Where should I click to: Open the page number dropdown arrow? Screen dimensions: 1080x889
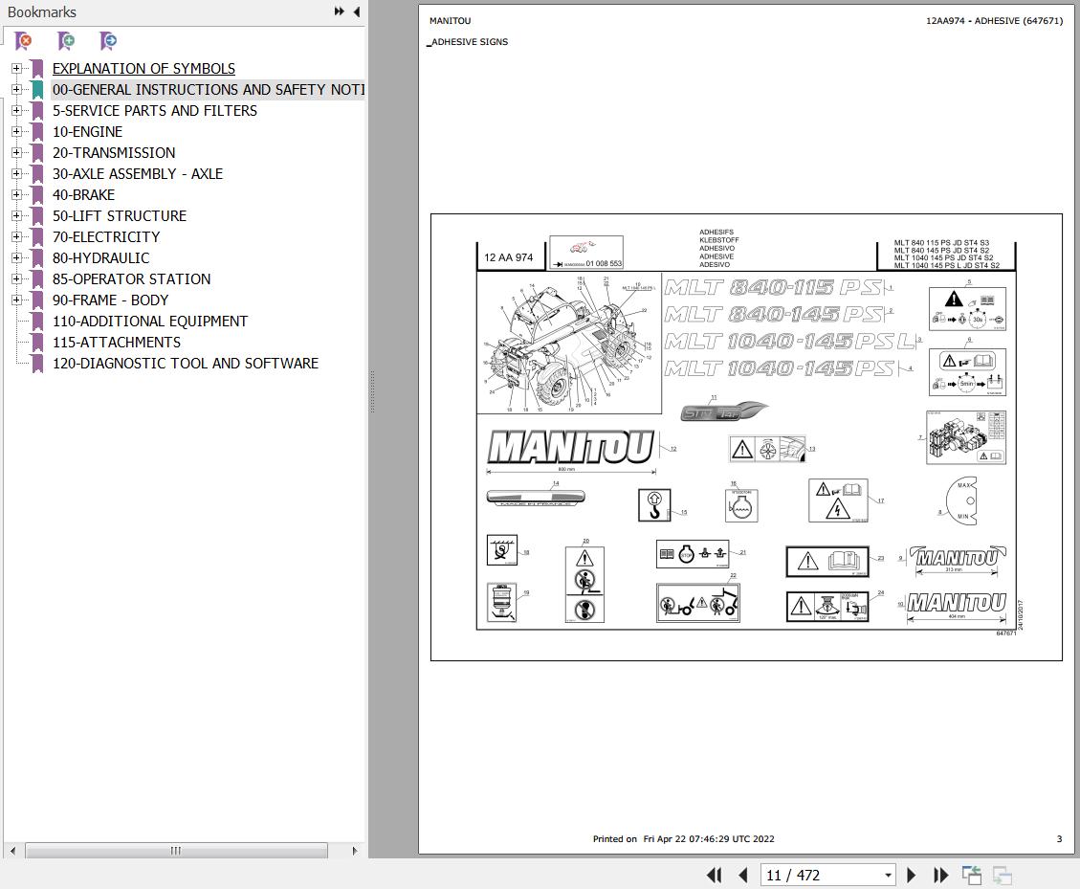coord(888,876)
